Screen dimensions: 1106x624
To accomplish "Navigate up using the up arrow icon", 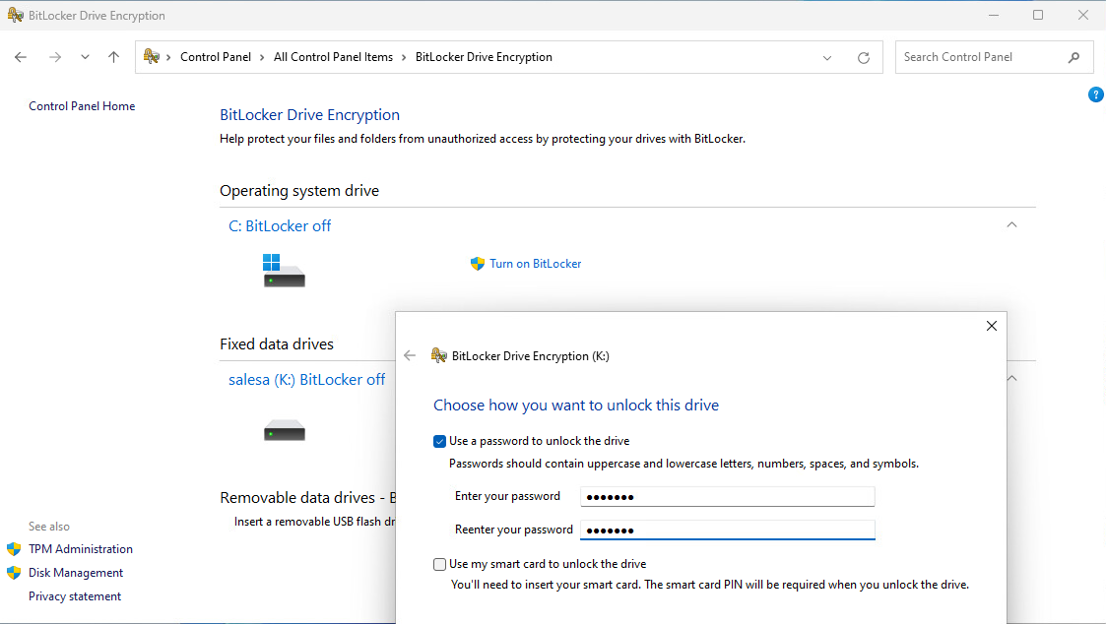I will coord(113,57).
